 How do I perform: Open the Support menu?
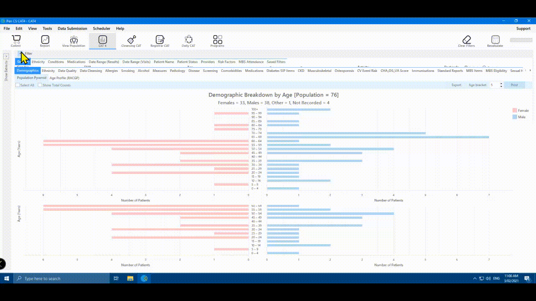tap(523, 28)
